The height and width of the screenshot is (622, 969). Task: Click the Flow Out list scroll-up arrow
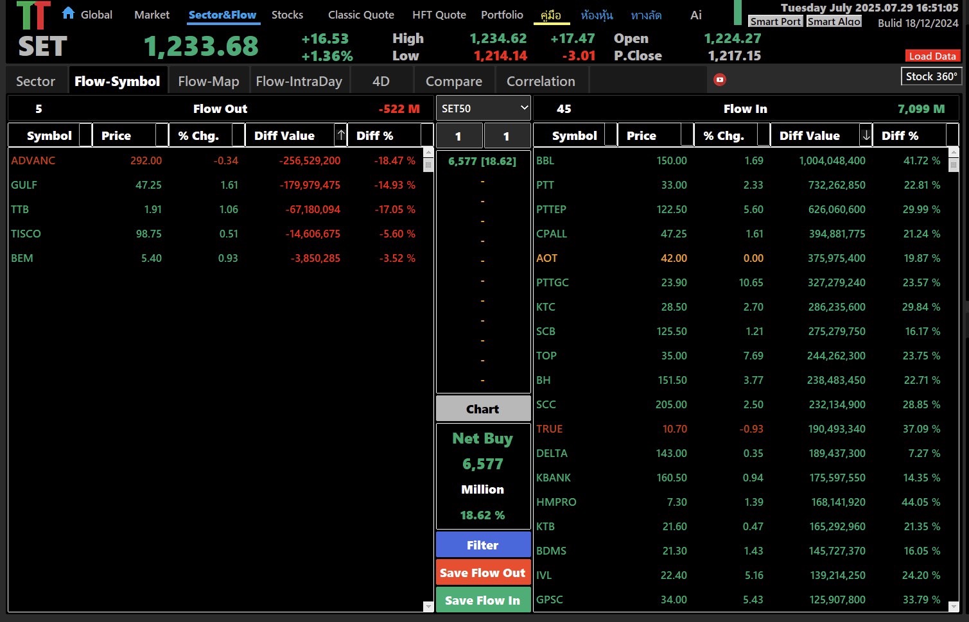pos(428,153)
